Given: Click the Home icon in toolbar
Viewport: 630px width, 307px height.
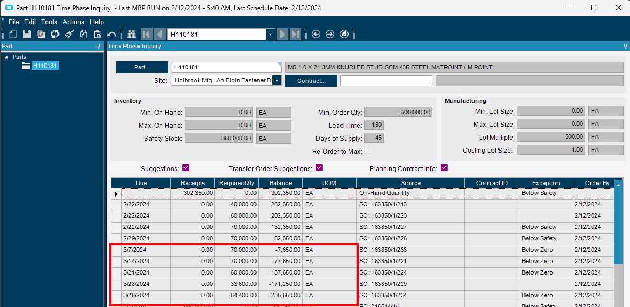Looking at the screenshot, I should [x=344, y=34].
